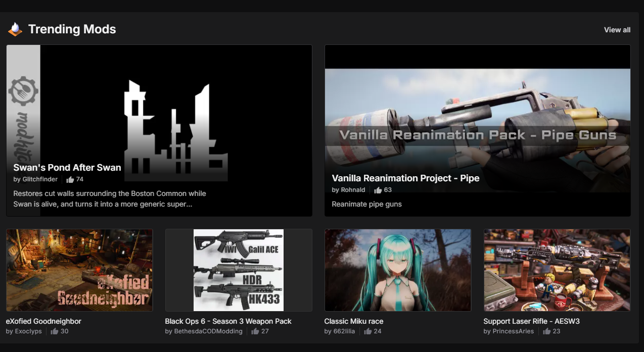Click the endorsement count 23
Image resolution: width=644 pixels, height=352 pixels.
pos(557,331)
